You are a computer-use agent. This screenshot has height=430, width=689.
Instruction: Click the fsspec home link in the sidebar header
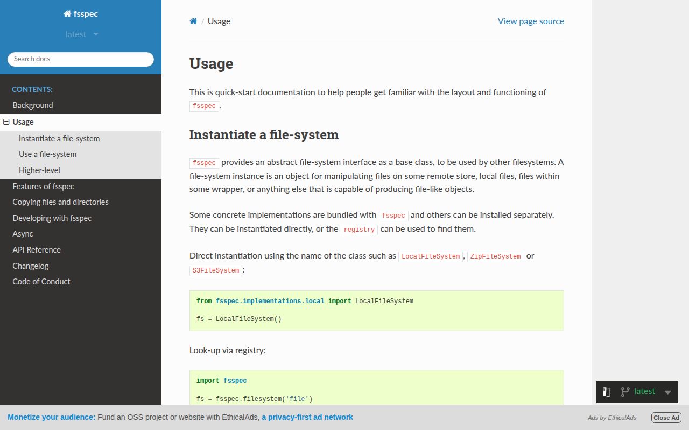pos(81,14)
